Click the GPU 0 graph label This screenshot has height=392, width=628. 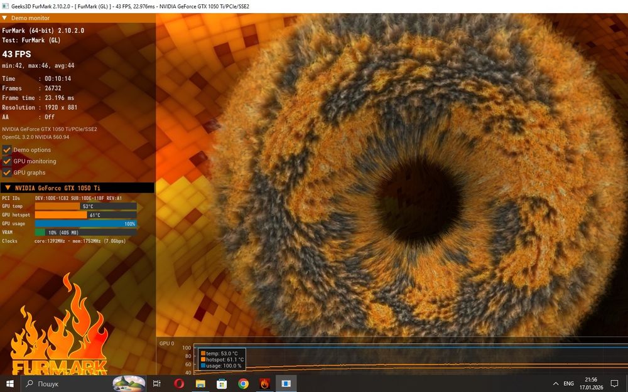[x=166, y=343]
